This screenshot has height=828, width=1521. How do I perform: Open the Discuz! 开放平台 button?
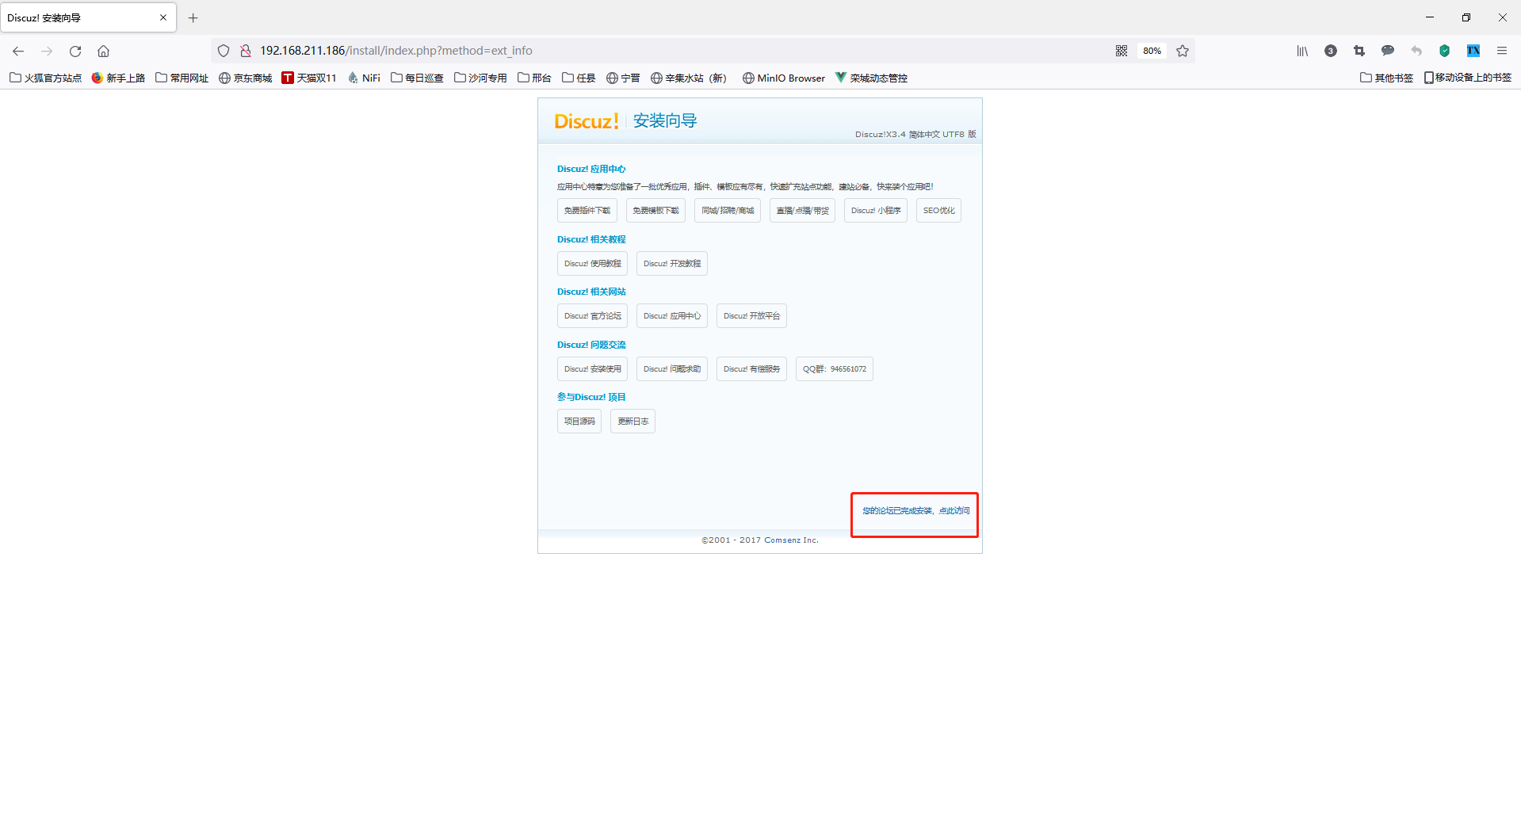click(751, 316)
